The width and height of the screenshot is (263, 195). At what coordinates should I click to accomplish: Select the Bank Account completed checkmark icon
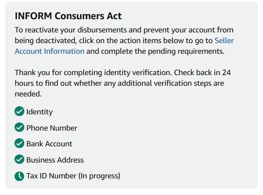click(x=20, y=143)
